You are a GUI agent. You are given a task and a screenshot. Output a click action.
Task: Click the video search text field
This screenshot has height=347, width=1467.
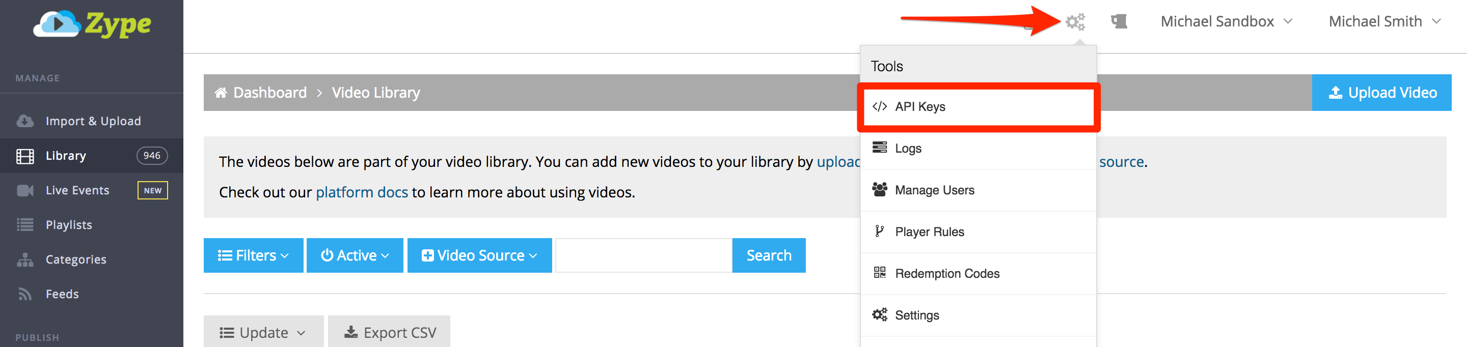click(x=643, y=256)
